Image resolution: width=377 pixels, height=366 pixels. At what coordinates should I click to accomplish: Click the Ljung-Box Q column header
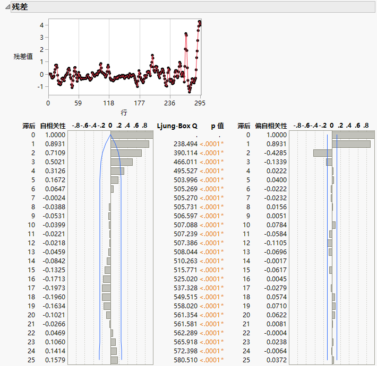click(x=177, y=126)
